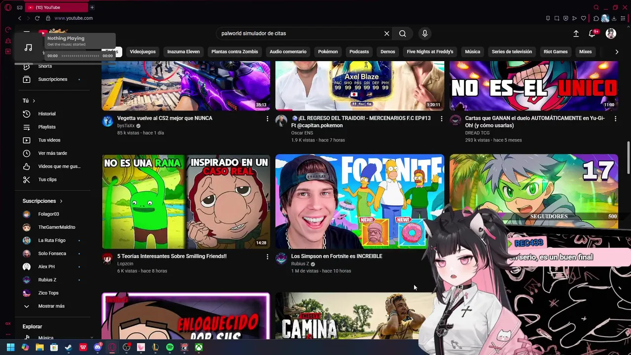Open the YouTube upload/create button
631x355 pixels.
pos(576,34)
